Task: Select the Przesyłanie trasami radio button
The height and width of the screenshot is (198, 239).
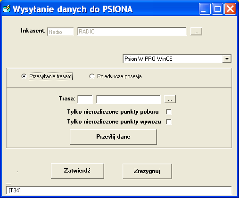Action: (24, 76)
